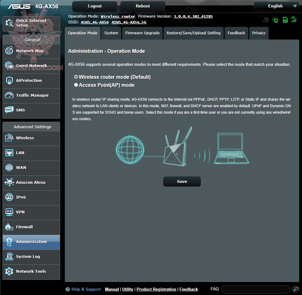Viewport: 302px width, 295px height.
Task: Open the Firmware Upgrade tab
Action: pos(142,33)
